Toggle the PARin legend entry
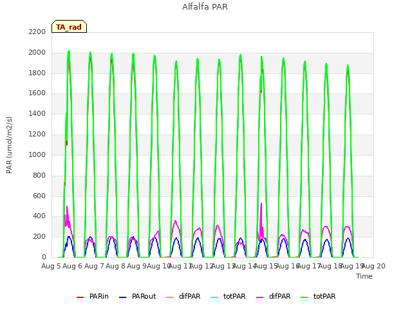 pyautogui.click(x=93, y=296)
